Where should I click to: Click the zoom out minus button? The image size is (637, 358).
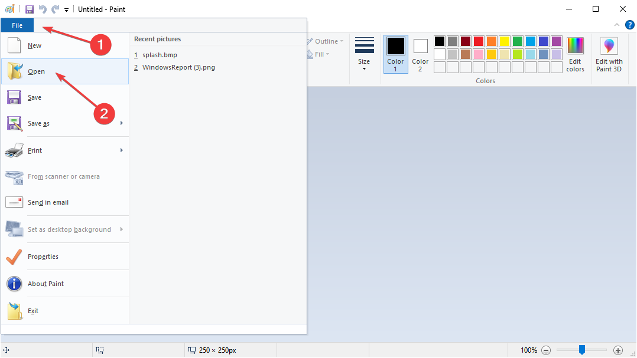pyautogui.click(x=546, y=350)
